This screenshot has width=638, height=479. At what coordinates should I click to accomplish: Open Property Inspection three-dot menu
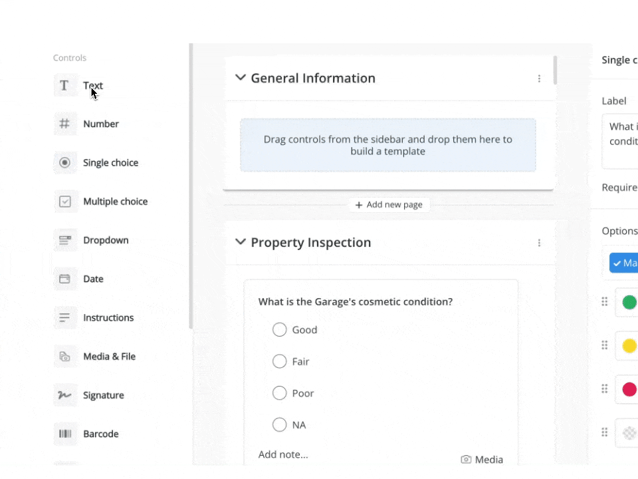[539, 243]
